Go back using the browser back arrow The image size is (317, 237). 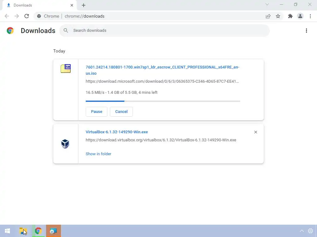tap(7, 16)
